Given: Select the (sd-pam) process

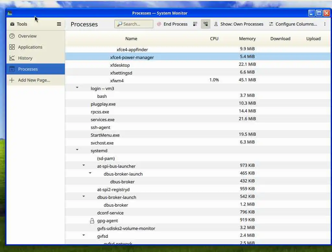Looking at the screenshot, I should [197, 158].
